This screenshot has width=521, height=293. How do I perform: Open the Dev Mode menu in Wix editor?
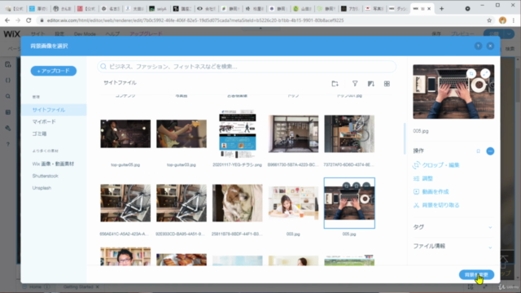click(x=85, y=34)
